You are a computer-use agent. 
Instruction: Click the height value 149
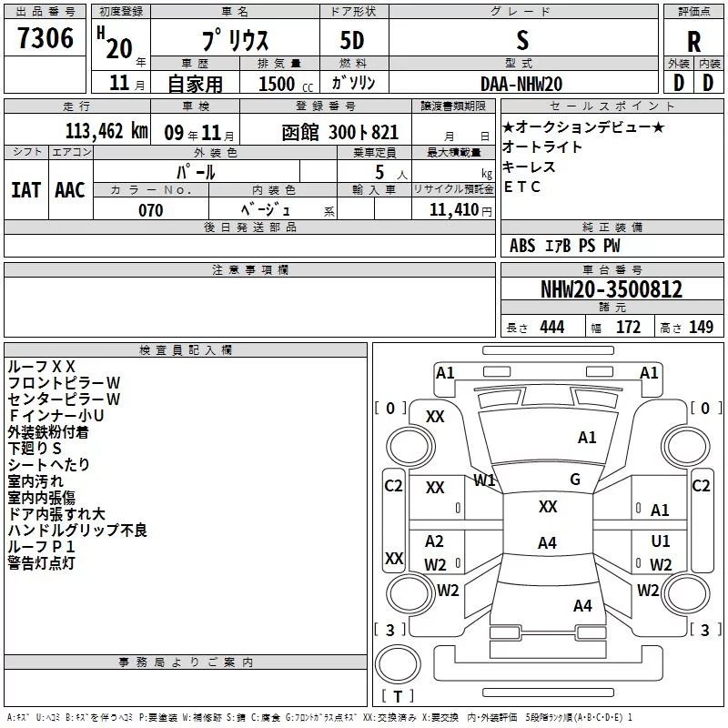pyautogui.click(x=701, y=328)
